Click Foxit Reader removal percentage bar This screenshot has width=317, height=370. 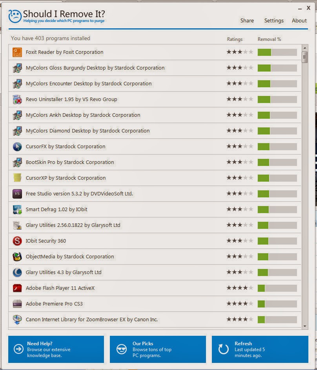(x=277, y=52)
